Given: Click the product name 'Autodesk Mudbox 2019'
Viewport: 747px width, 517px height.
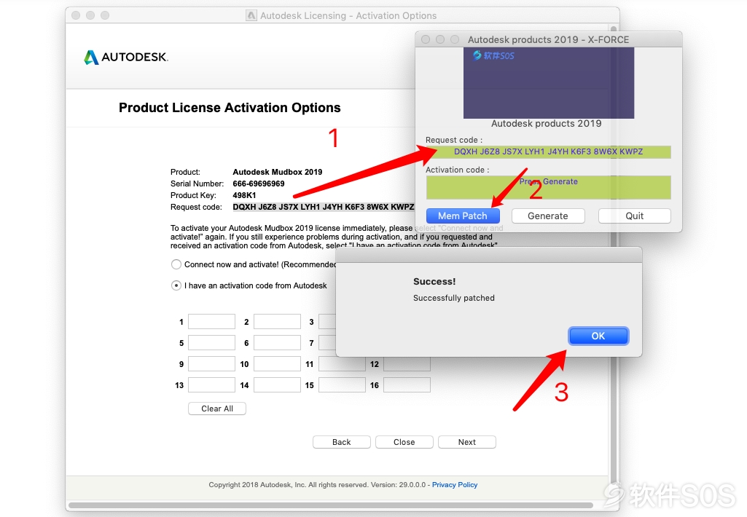Looking at the screenshot, I should (x=277, y=172).
